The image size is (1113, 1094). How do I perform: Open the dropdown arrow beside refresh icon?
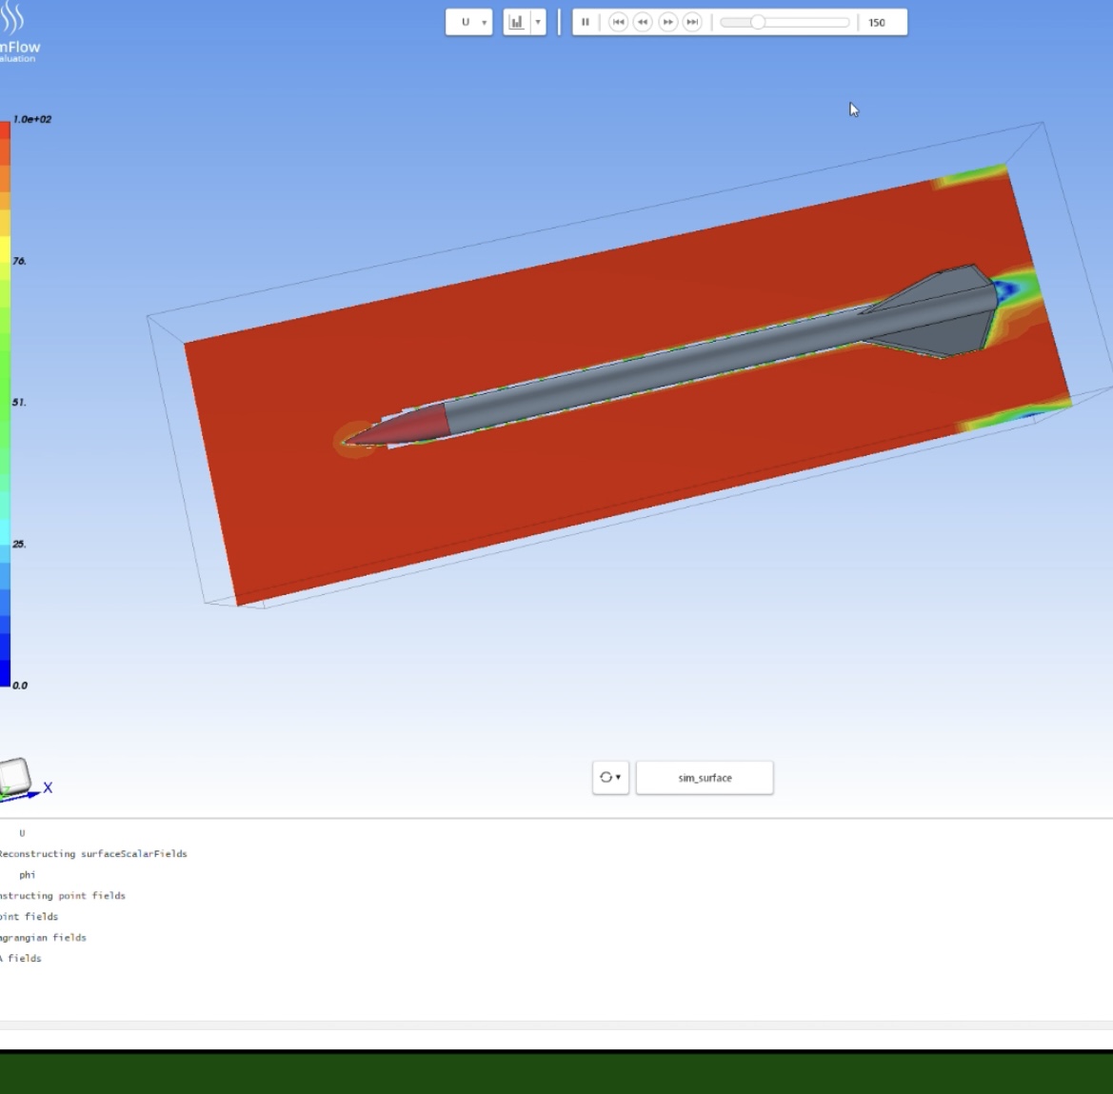pos(619,778)
